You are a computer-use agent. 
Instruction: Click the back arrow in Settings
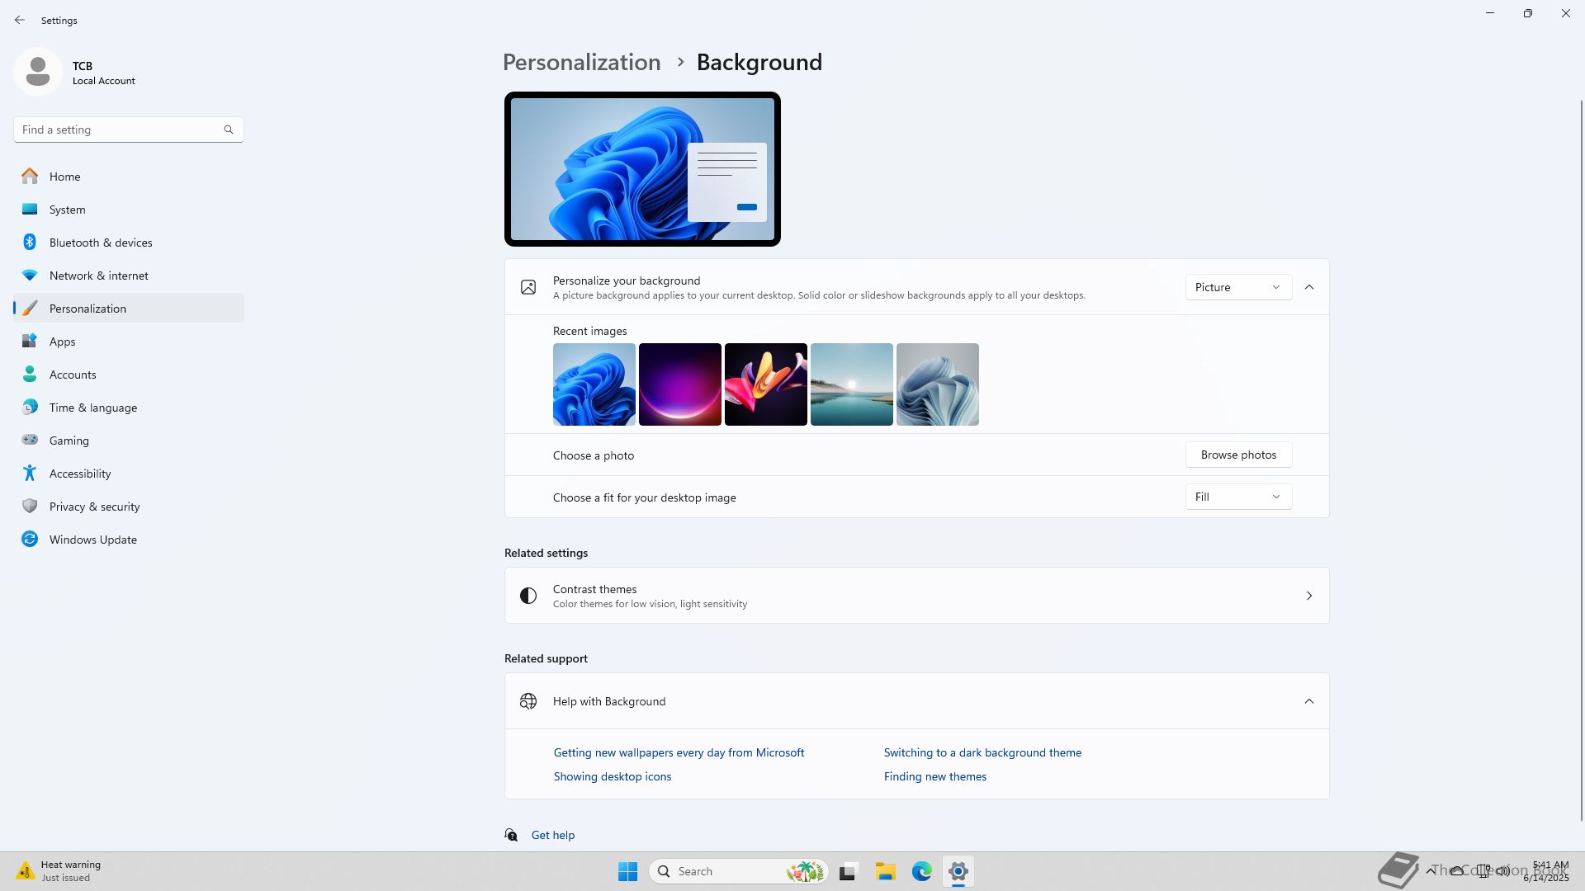20,20
